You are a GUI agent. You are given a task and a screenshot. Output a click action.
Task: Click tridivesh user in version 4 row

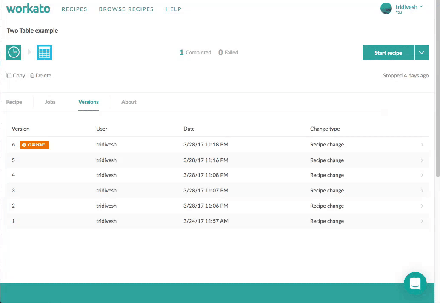pos(106,175)
